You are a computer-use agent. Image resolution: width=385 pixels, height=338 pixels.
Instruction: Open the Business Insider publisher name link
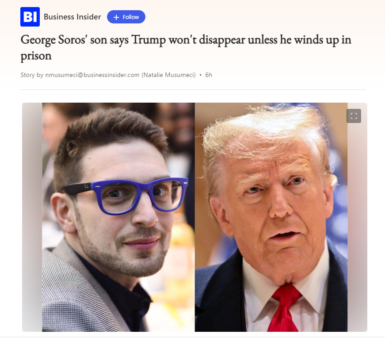click(72, 17)
